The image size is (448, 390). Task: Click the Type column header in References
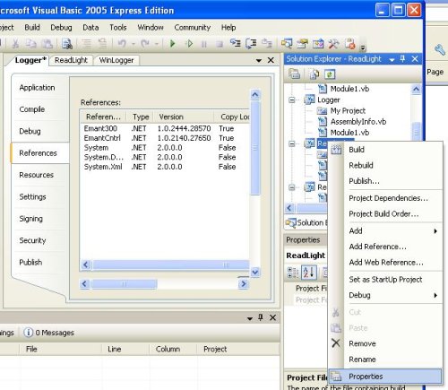pos(141,117)
